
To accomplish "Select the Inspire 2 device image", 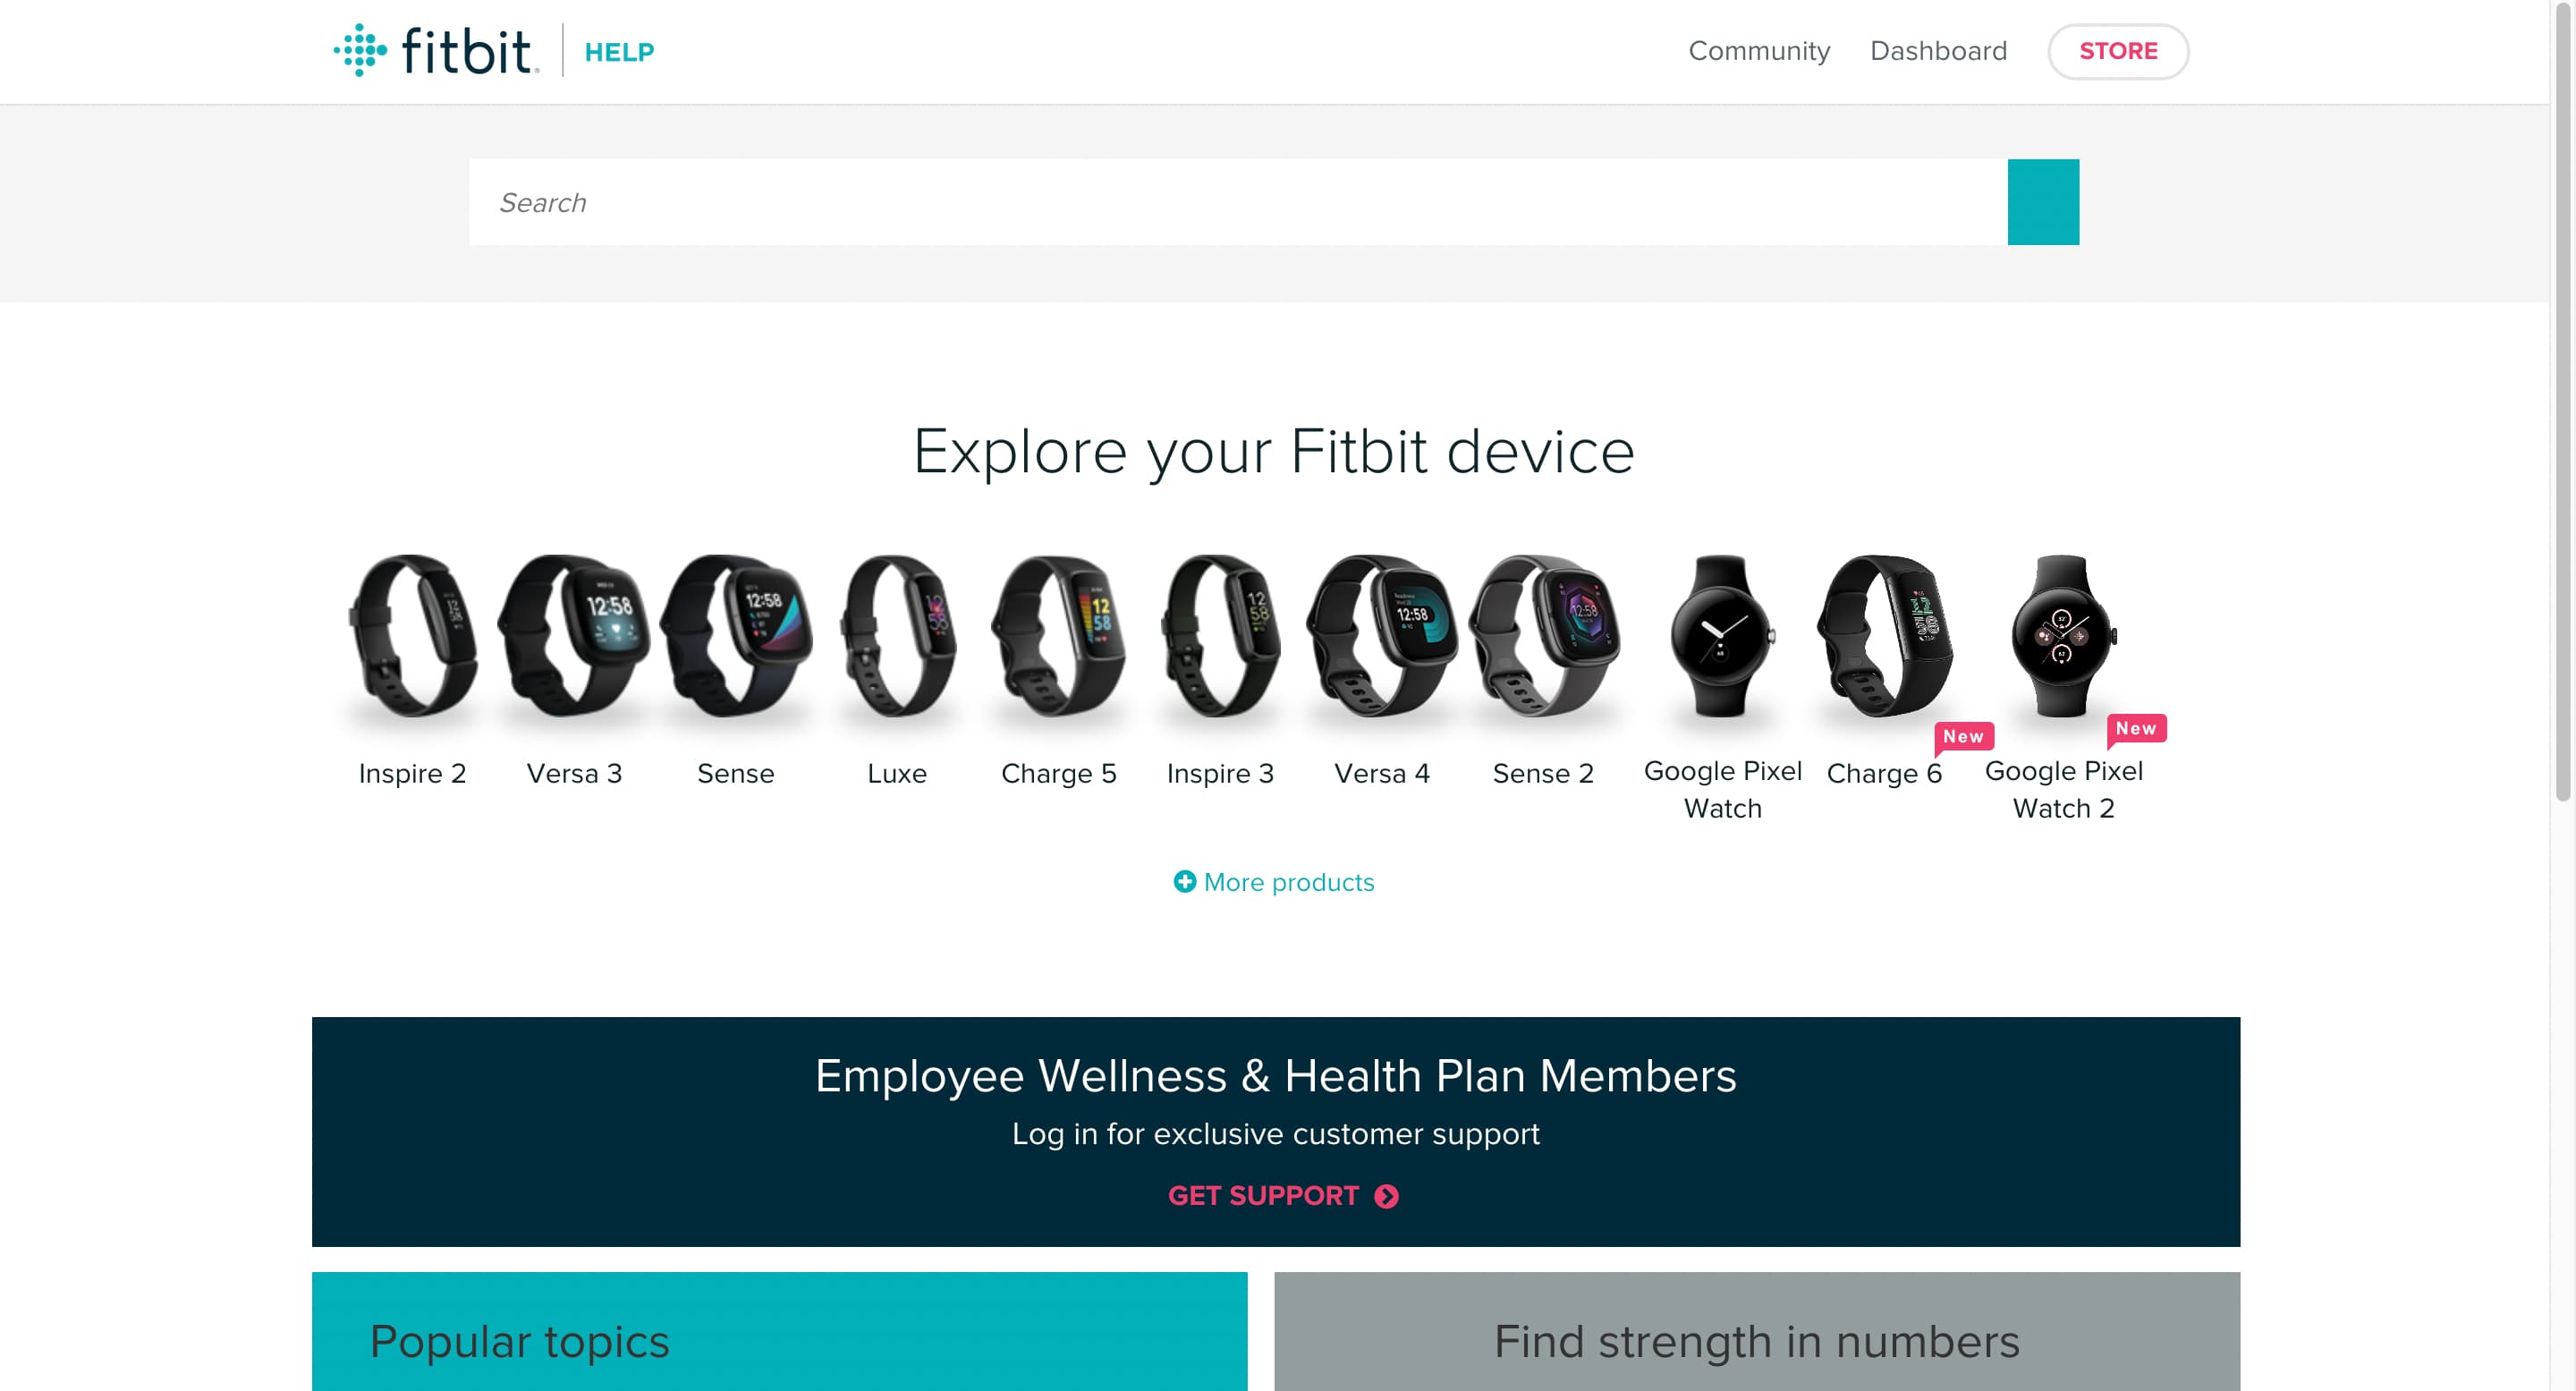I will pos(412,635).
